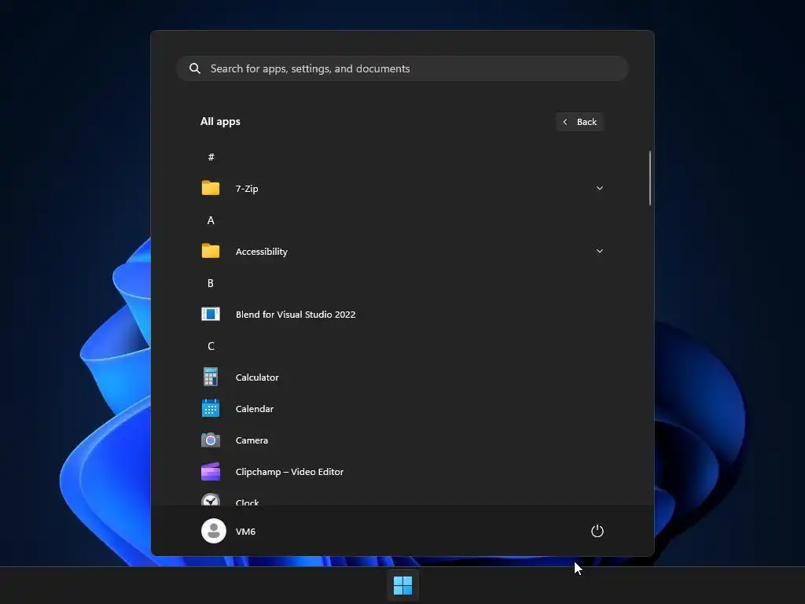The width and height of the screenshot is (805, 604).
Task: Open the Camera app icon
Action: (x=211, y=440)
